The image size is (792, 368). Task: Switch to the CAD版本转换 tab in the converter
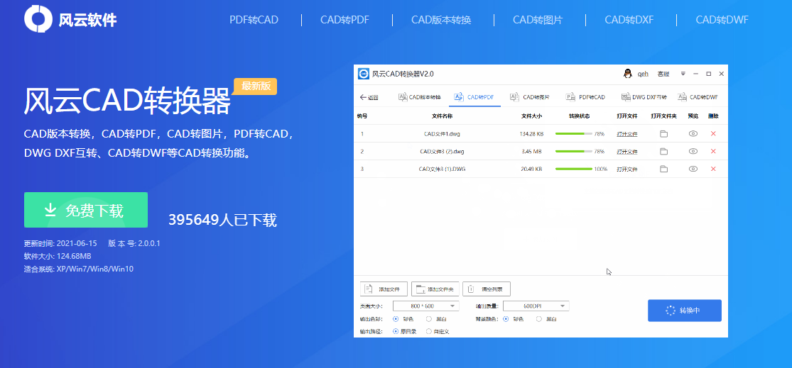click(x=420, y=97)
